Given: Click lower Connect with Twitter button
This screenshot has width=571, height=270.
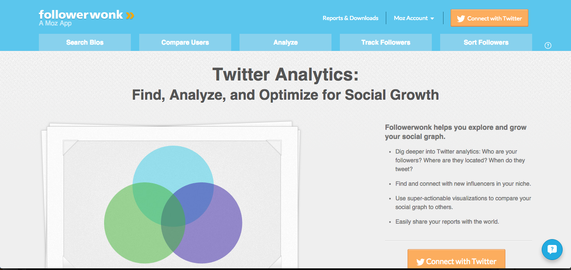Looking at the screenshot, I should [x=456, y=260].
